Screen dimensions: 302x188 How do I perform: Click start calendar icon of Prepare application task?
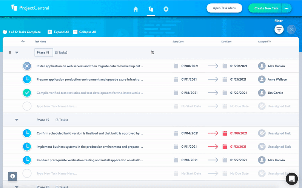[x=176, y=79]
